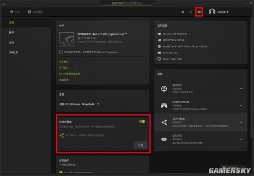This screenshot has width=254, height=176.
Task: Expand the virtual reality feature row
Action: pyautogui.click(x=241, y=139)
